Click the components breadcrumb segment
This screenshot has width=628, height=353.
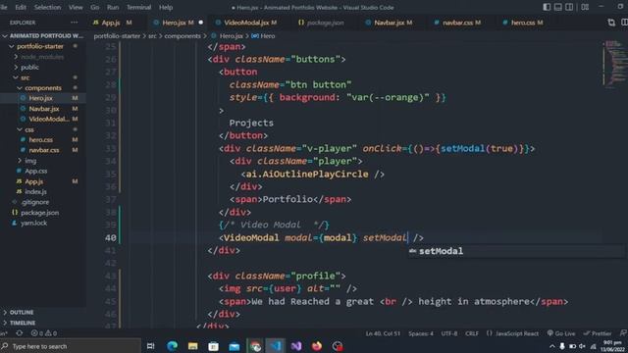click(x=183, y=36)
